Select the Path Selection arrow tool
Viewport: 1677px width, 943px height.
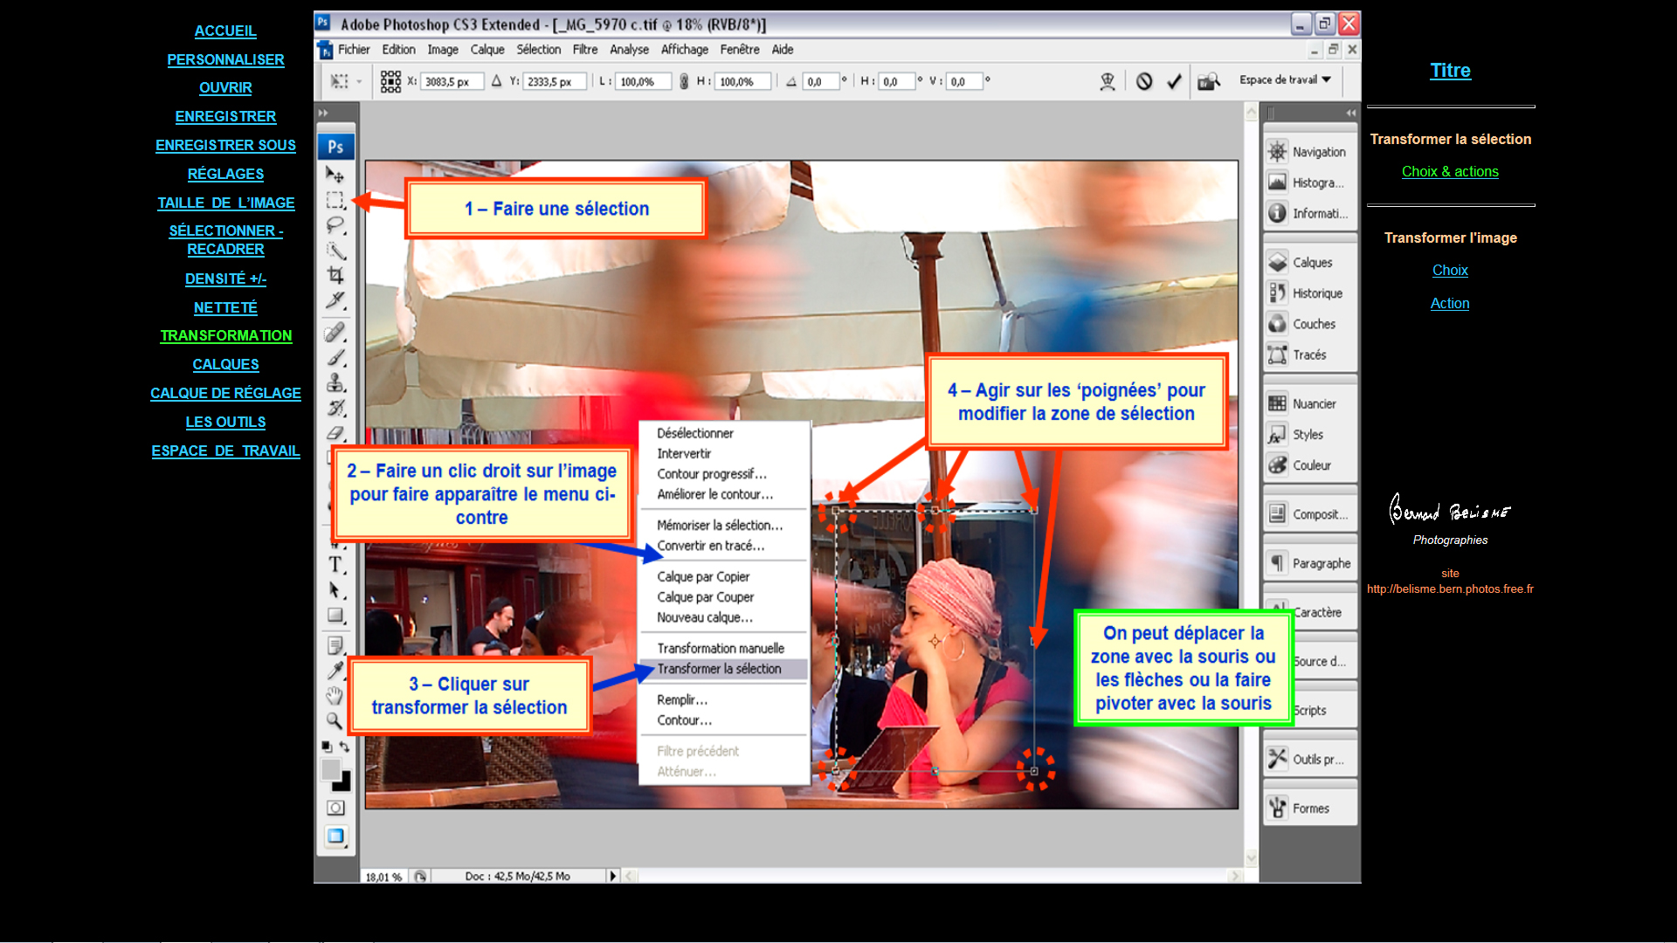coord(335,590)
